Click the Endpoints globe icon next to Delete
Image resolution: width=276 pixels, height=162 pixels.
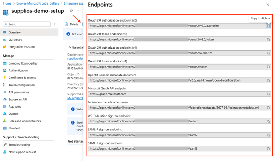coord(82,24)
